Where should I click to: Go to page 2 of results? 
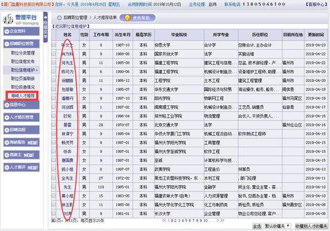[175, 220]
